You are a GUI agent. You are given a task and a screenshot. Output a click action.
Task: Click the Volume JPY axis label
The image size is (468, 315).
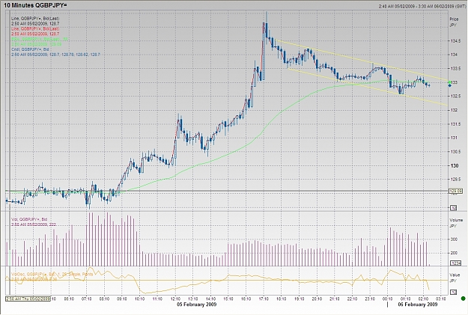pos(455,222)
